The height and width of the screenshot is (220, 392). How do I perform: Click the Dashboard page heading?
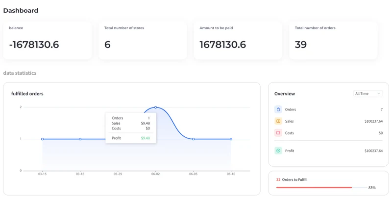point(21,10)
